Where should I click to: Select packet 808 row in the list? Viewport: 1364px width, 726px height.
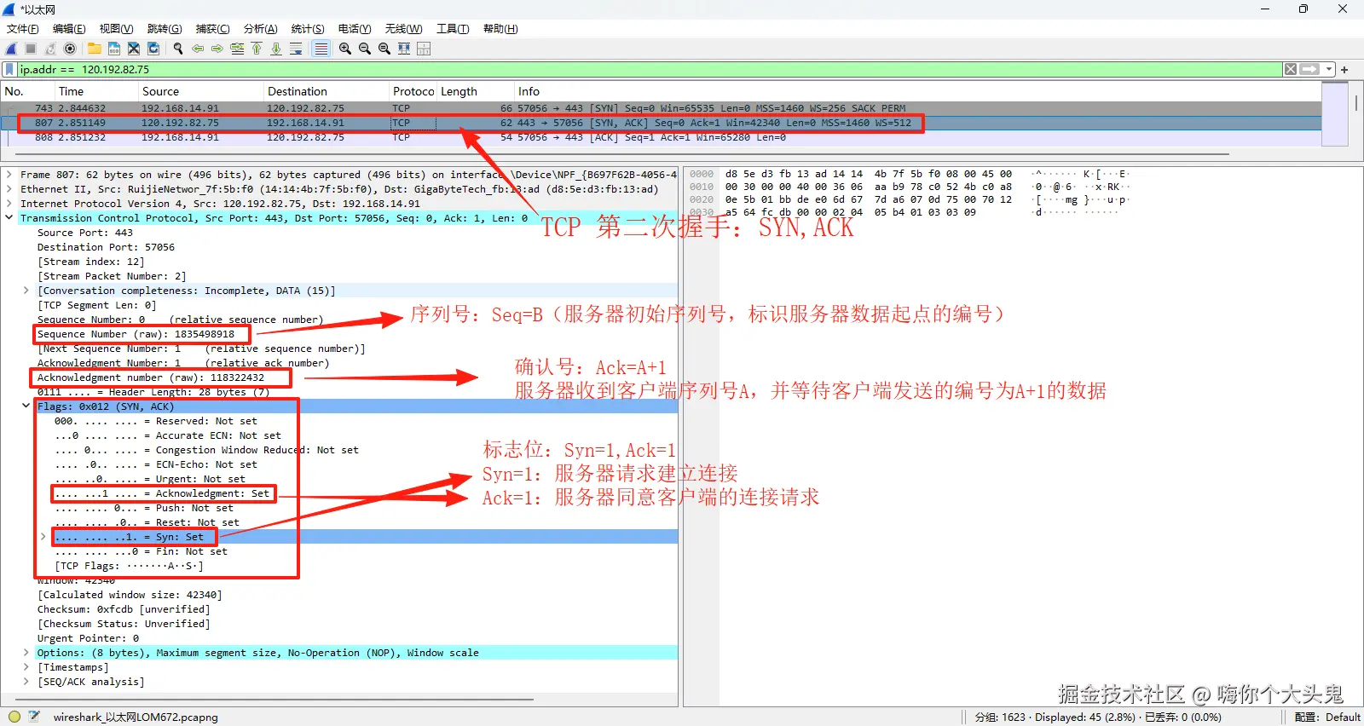pyautogui.click(x=661, y=137)
